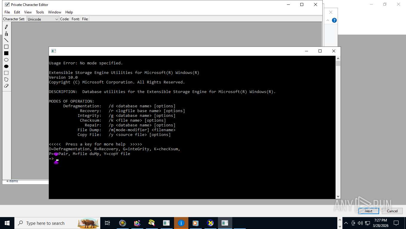
Task: Click the "Defragmentation:" mode line
Action: 119,106
